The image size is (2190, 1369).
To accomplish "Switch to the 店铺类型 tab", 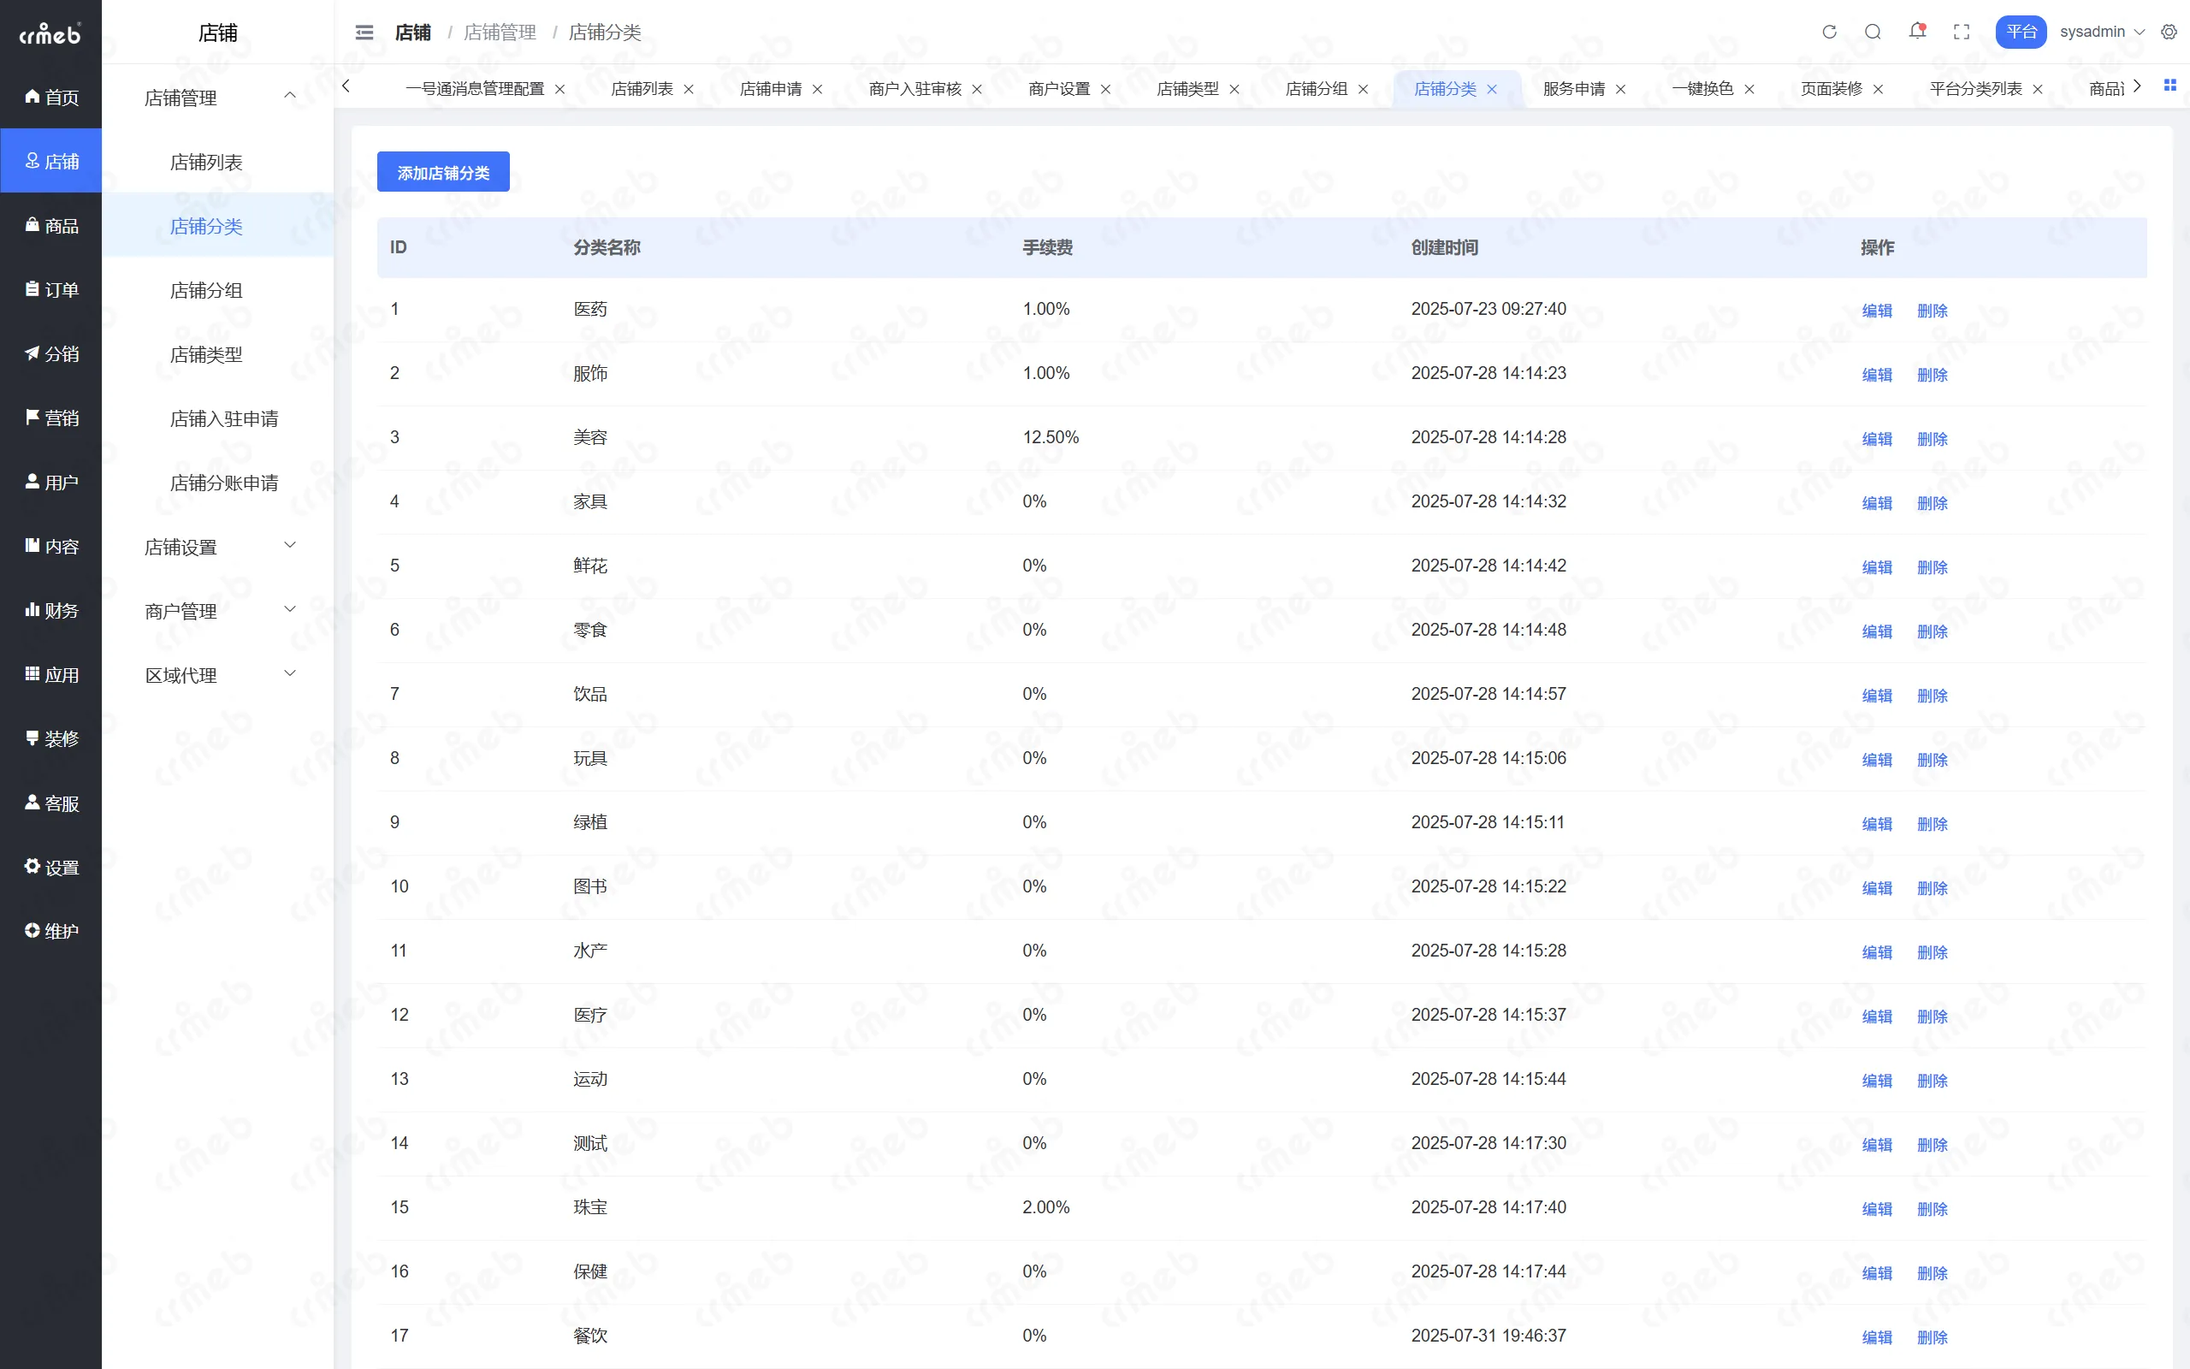I will tap(1187, 89).
